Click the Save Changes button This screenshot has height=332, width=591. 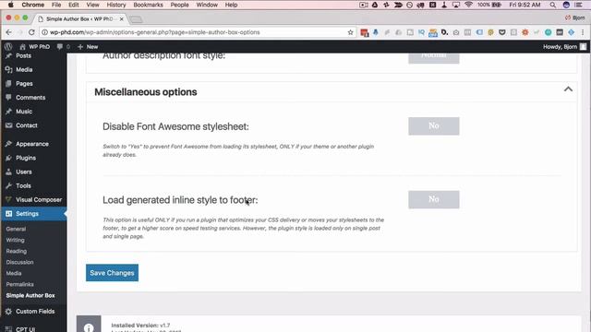click(x=112, y=273)
